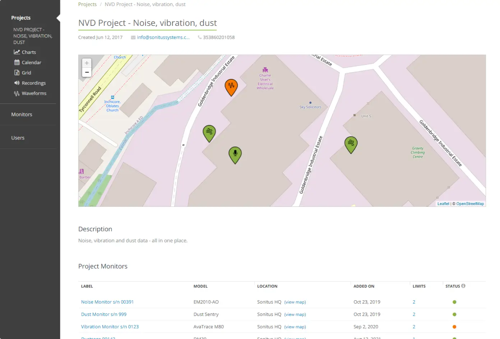
Task: Open Dust Monitor s/n 999
Action: (104, 314)
